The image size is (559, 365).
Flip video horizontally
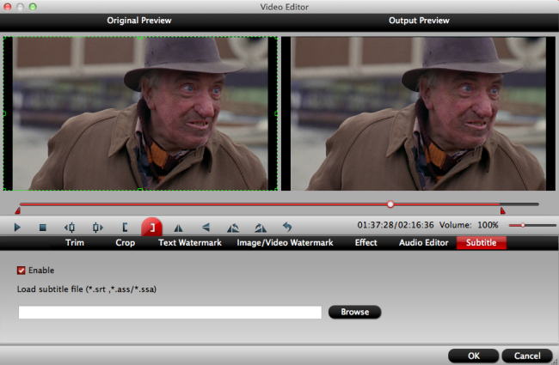tap(178, 228)
